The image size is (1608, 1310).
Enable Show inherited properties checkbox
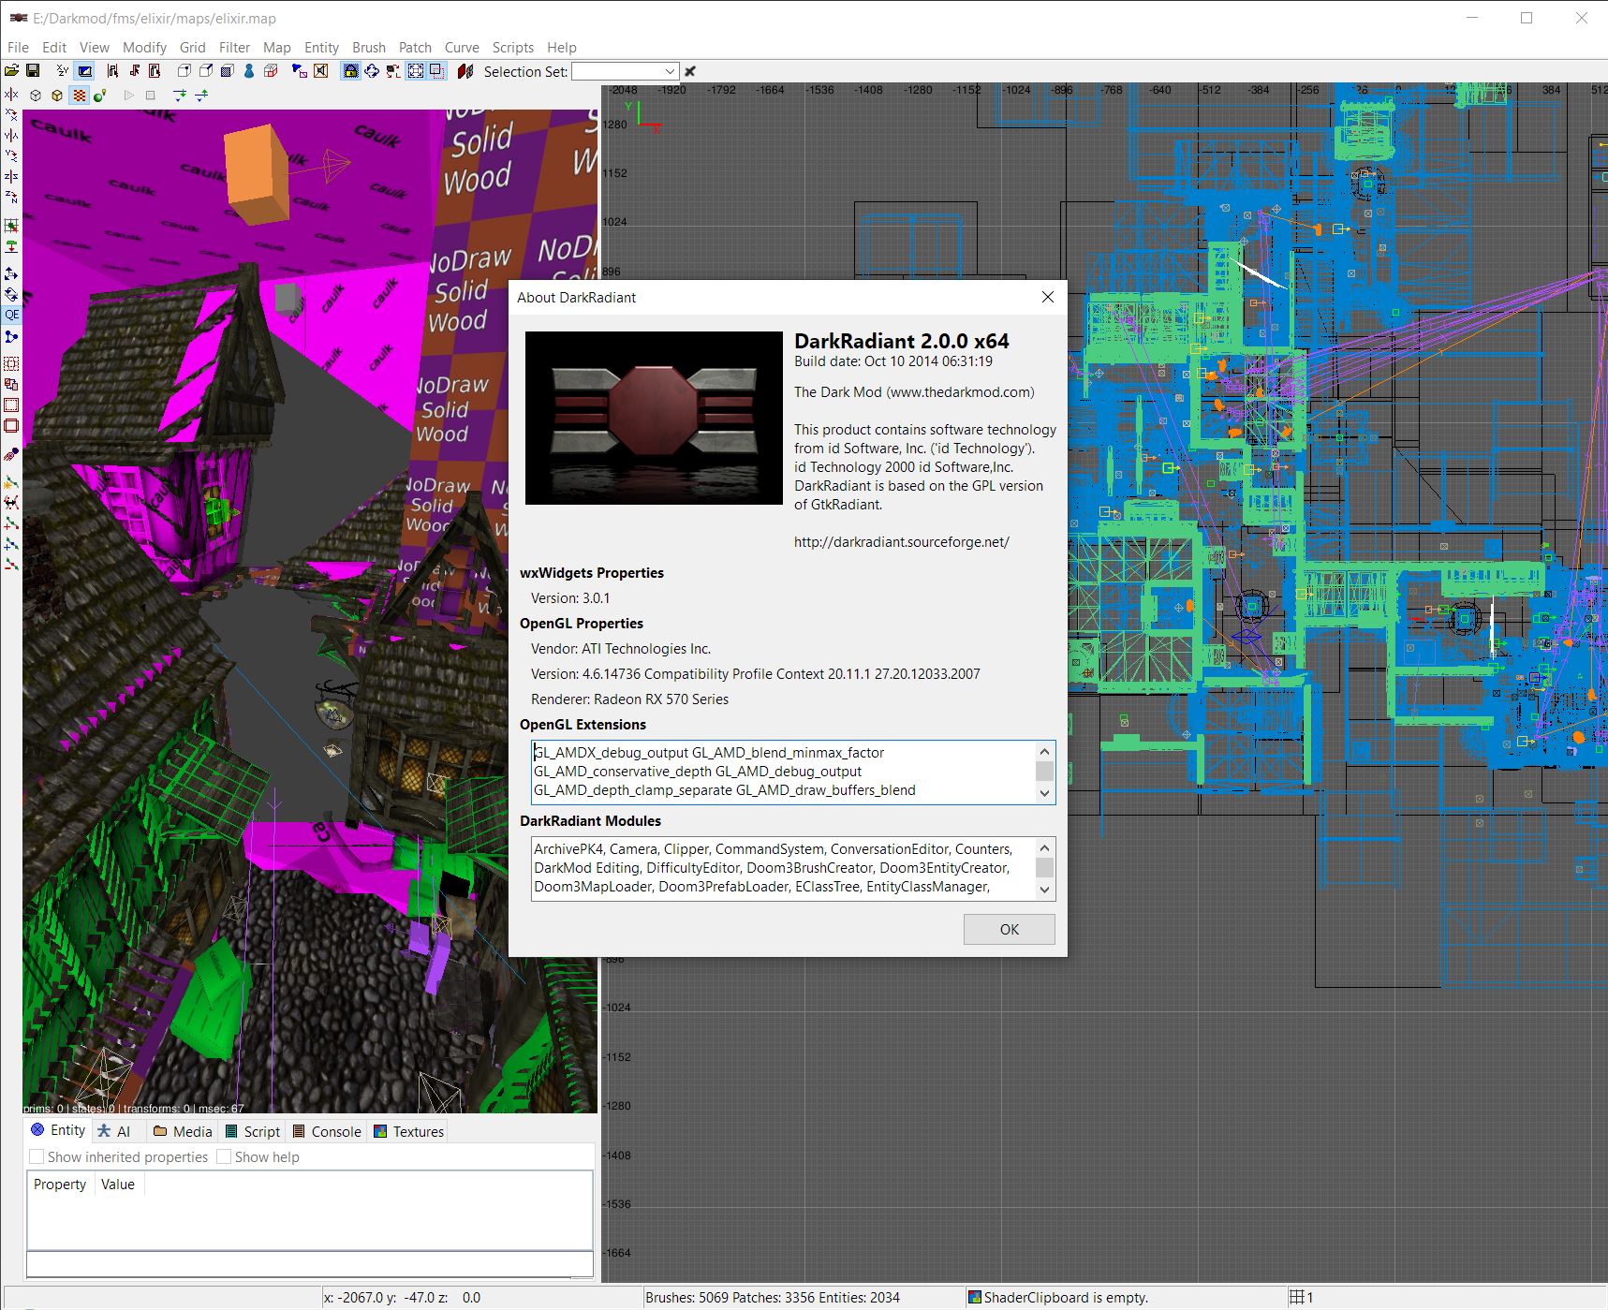(37, 1157)
